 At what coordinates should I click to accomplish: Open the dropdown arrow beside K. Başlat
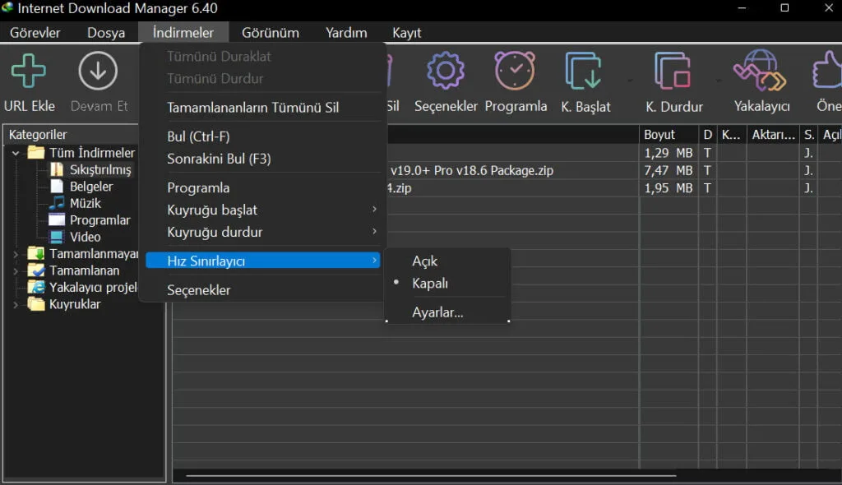pos(630,81)
